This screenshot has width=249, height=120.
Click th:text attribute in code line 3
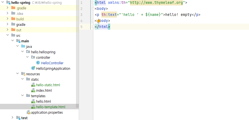[109, 15]
